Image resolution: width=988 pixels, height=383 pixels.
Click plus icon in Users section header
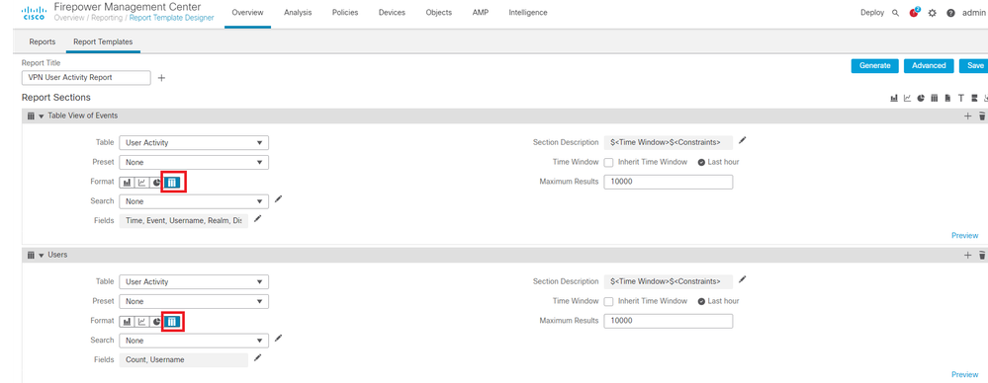point(968,255)
